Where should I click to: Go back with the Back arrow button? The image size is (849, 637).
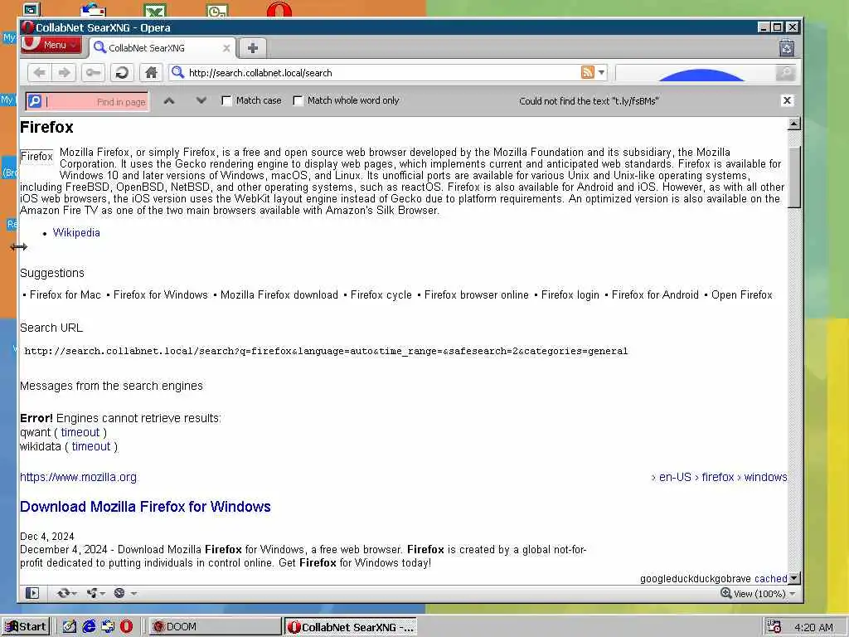[x=40, y=73]
